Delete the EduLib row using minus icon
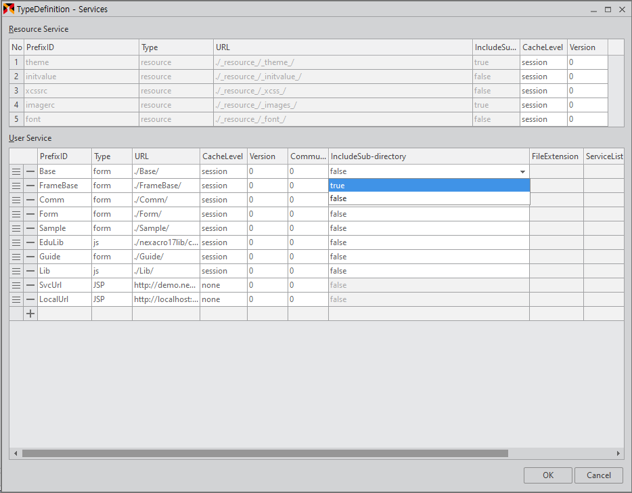 coord(30,242)
